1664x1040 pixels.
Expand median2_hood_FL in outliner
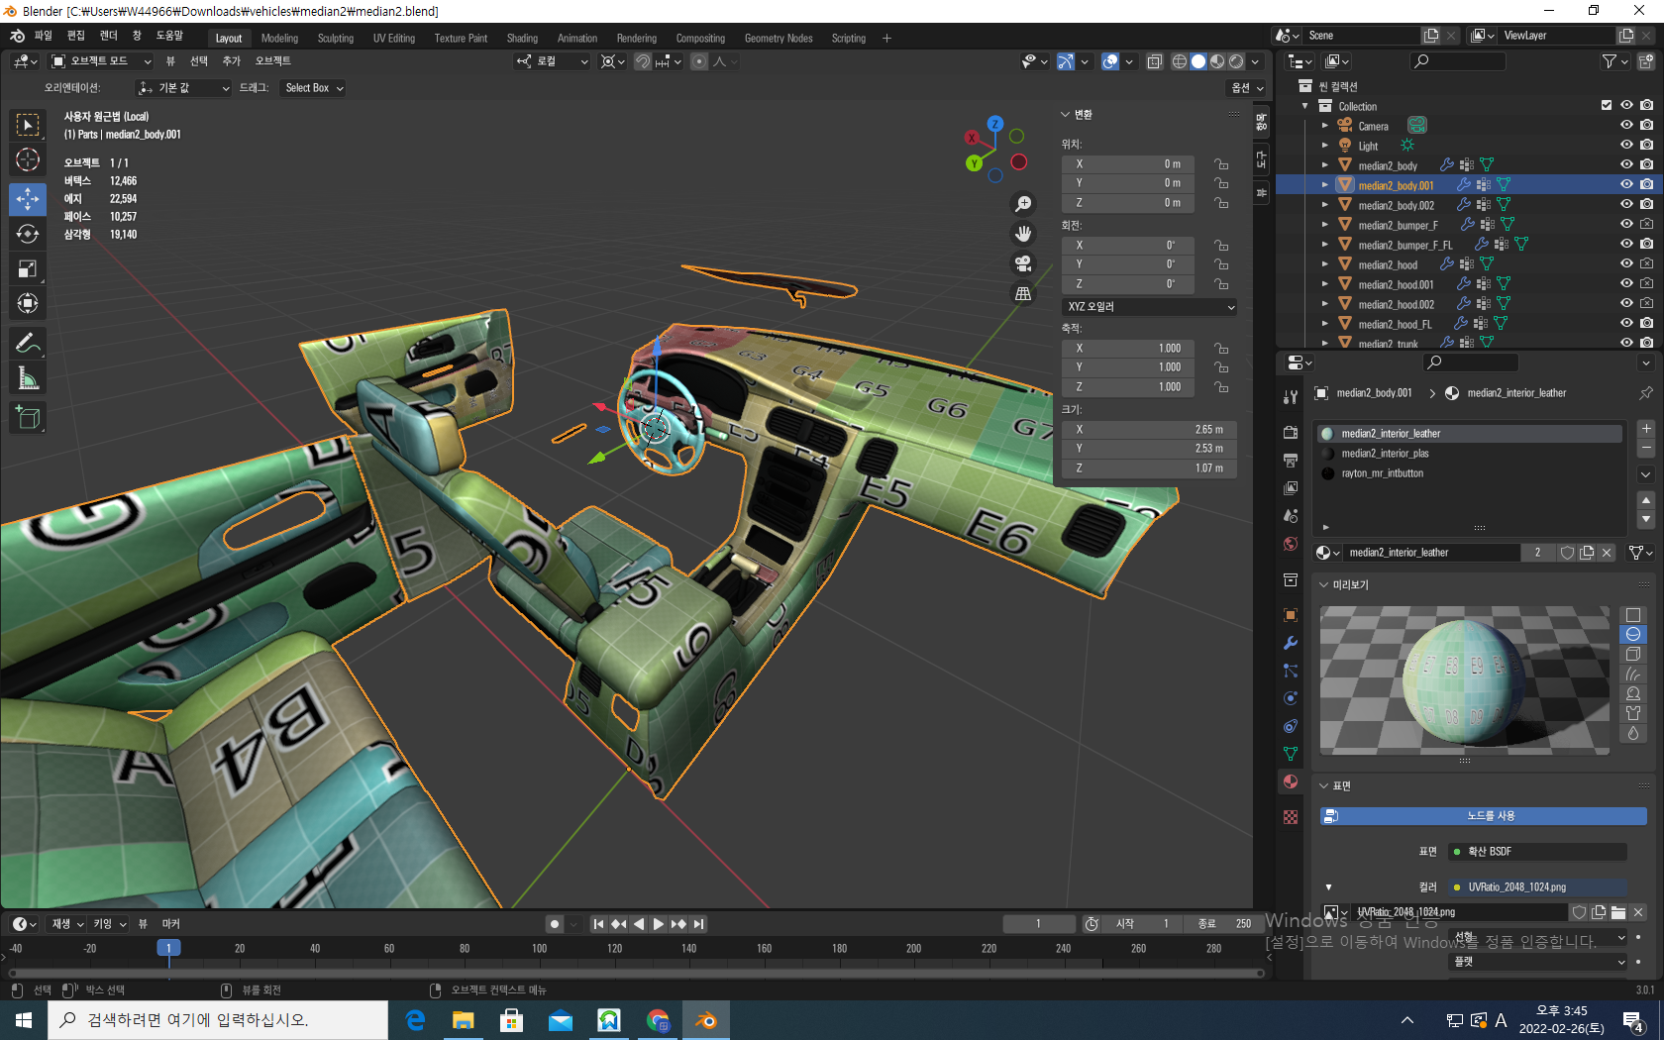1325,324
